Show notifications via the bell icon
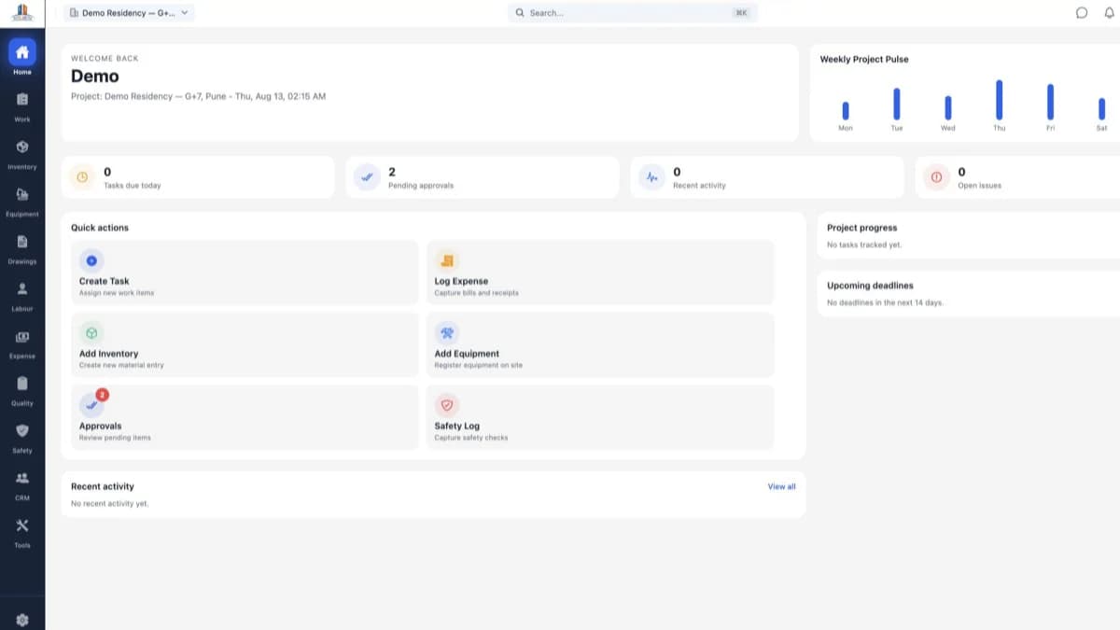The height and width of the screenshot is (630, 1120). pyautogui.click(x=1109, y=13)
